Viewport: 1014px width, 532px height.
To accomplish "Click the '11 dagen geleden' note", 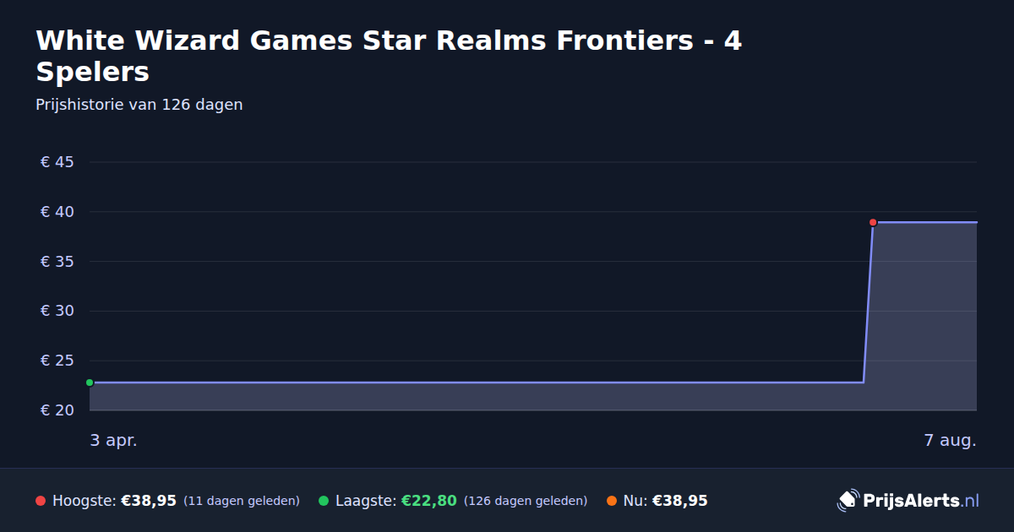I will pyautogui.click(x=242, y=501).
